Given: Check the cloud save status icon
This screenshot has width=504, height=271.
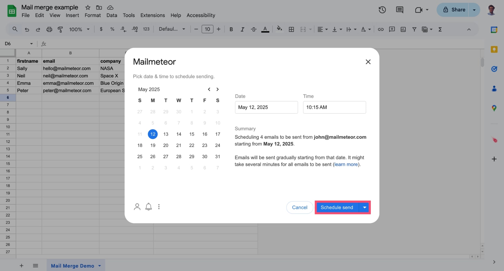Looking at the screenshot, I should [x=110, y=8].
